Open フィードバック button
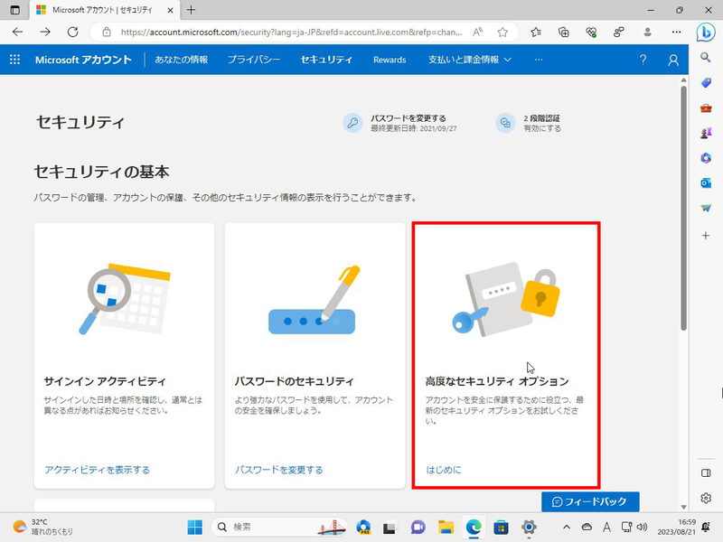The image size is (723, 542). pyautogui.click(x=590, y=501)
